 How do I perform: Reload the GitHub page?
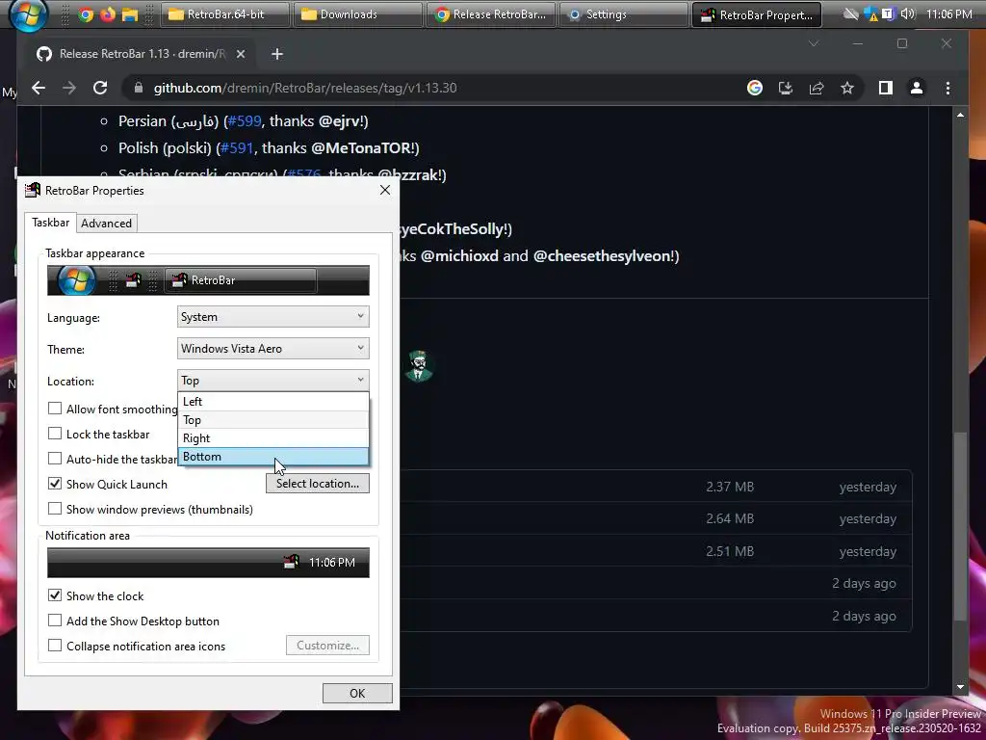pyautogui.click(x=100, y=88)
